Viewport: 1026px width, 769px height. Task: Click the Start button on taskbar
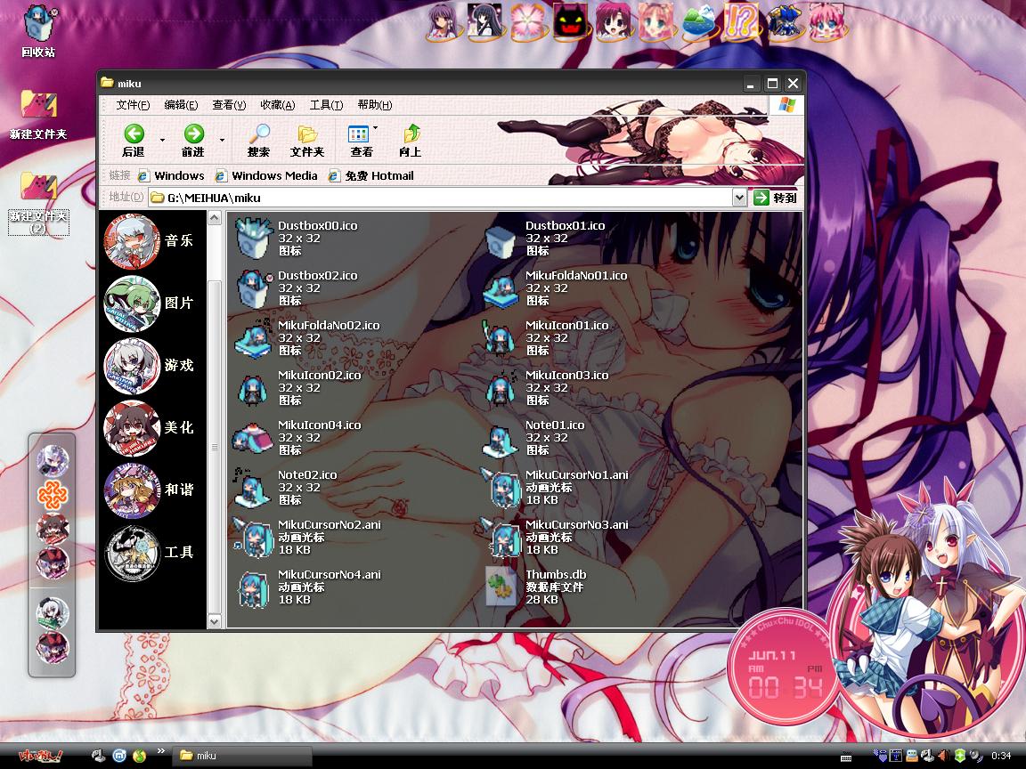[41, 756]
